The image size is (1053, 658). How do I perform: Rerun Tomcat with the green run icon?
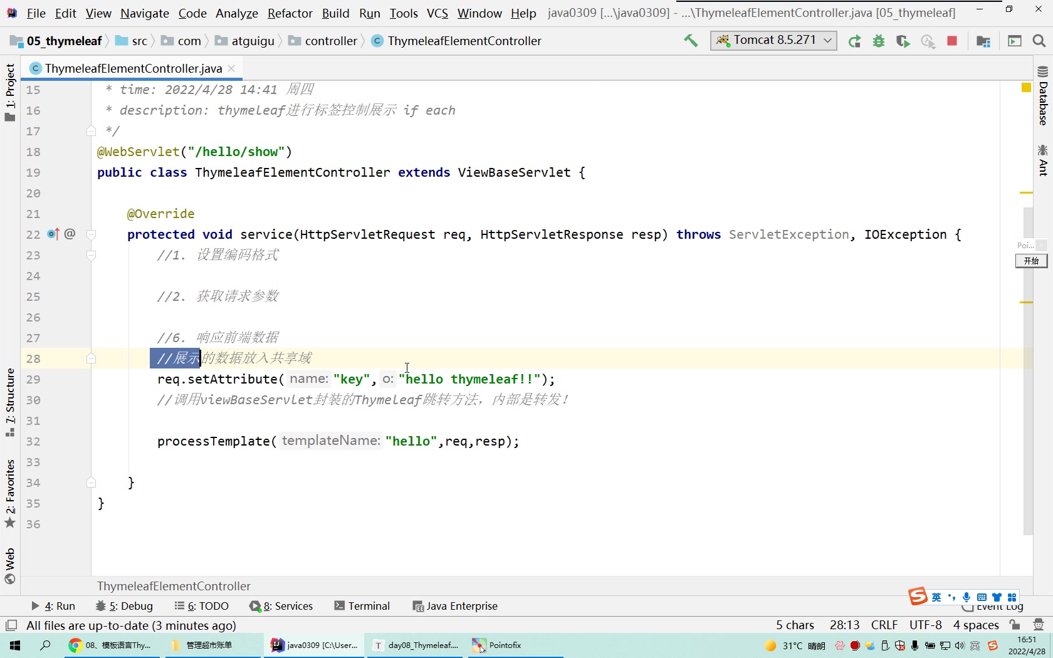click(x=854, y=41)
